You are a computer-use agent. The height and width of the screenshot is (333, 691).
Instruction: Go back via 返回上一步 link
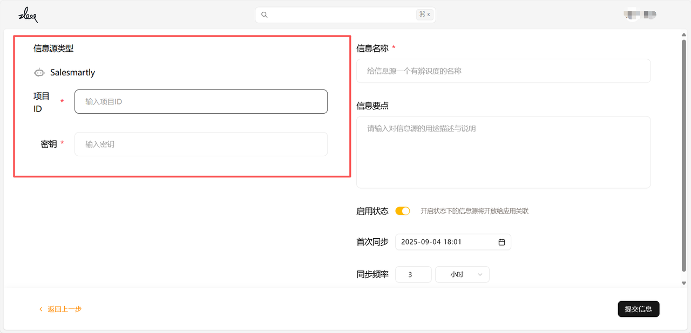coord(60,309)
